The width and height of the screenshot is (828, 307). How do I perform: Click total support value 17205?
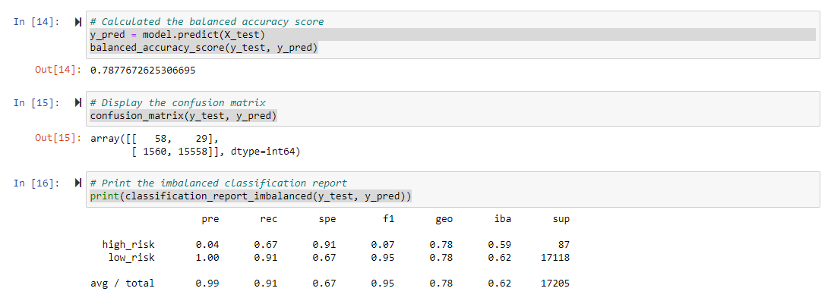555,284
